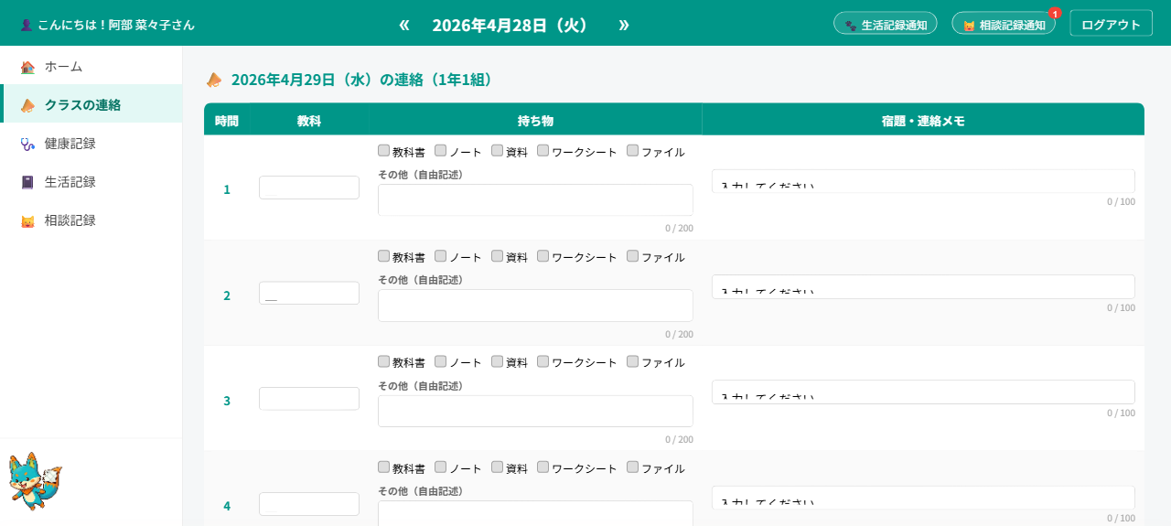Click the ログアウト button
The width and height of the screenshot is (1171, 526).
click(x=1111, y=25)
